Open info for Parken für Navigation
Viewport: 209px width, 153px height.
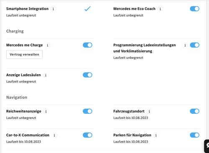156,135
